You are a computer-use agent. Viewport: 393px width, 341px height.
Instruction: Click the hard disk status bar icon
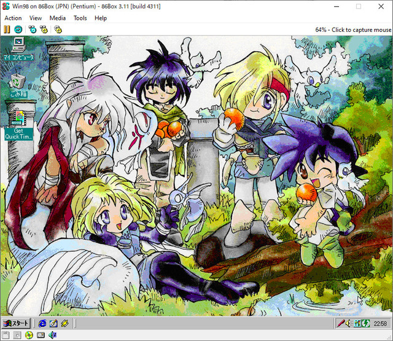tap(41, 335)
